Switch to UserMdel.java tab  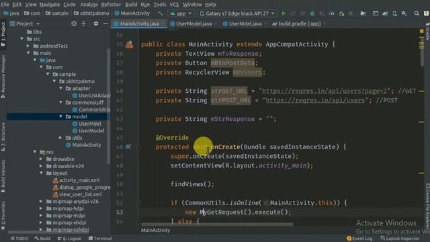tap(245, 24)
